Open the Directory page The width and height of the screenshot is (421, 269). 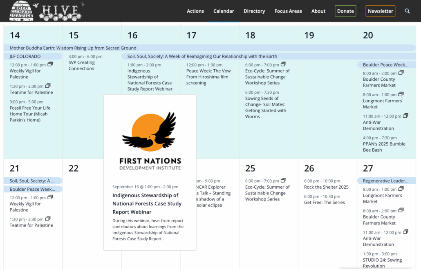click(254, 11)
